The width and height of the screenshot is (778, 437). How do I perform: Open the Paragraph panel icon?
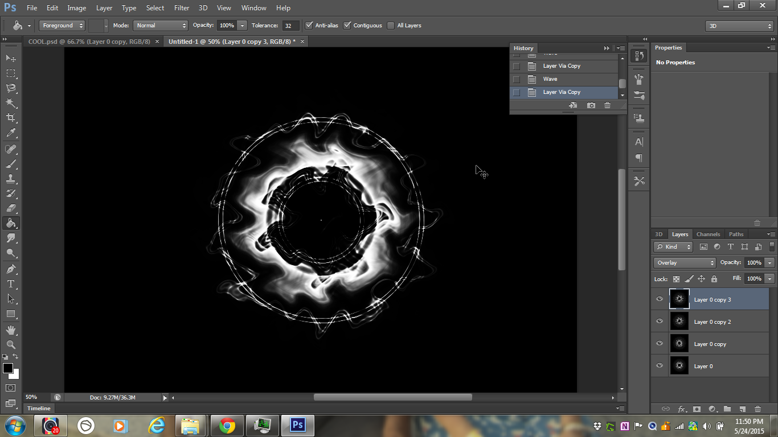click(x=639, y=158)
